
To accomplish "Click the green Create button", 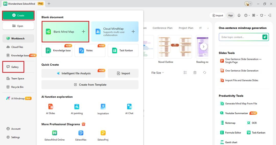I will [x=18, y=16].
